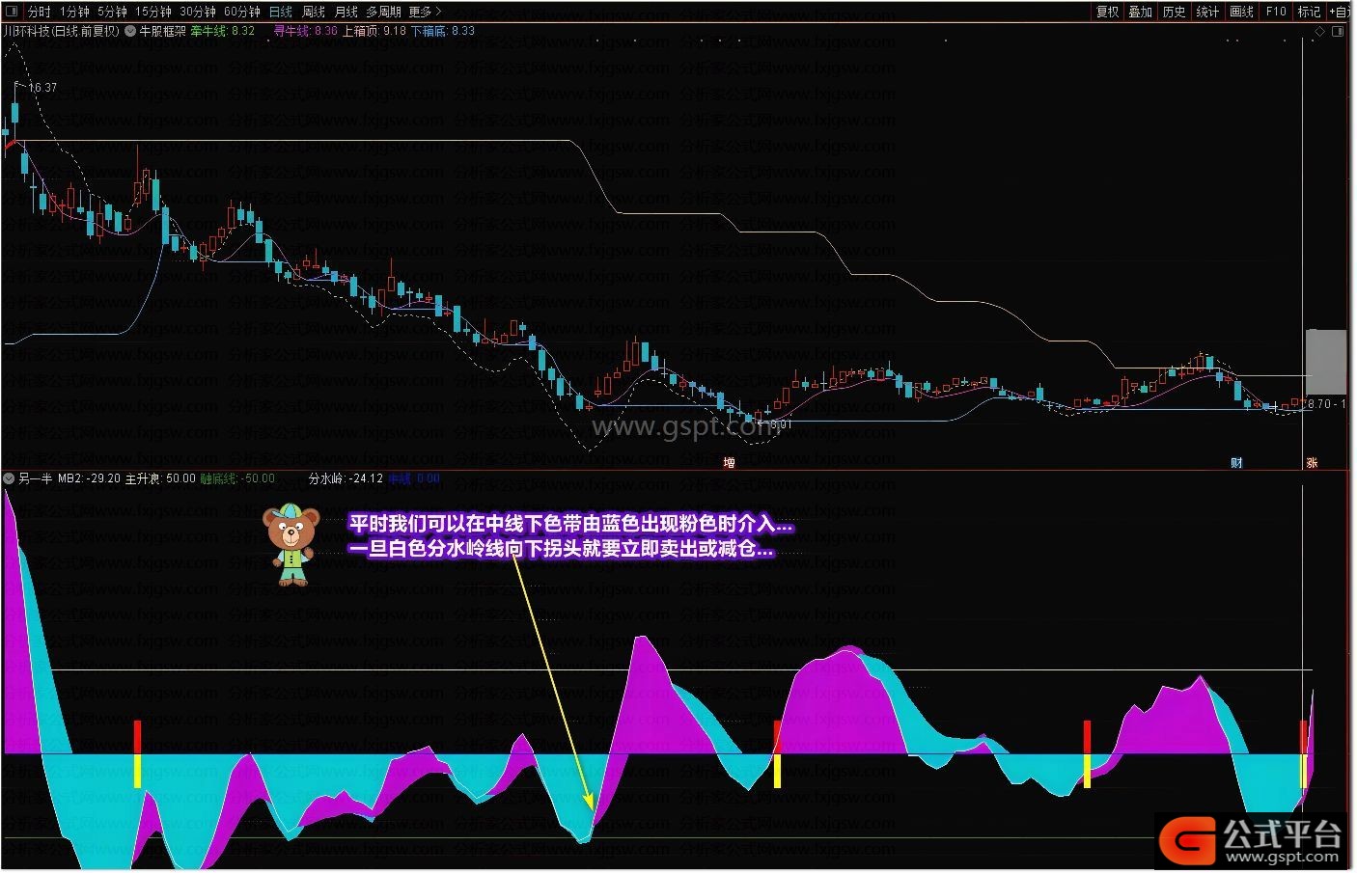
Task: Select the 1分钟 period tab
Action: coord(74,12)
